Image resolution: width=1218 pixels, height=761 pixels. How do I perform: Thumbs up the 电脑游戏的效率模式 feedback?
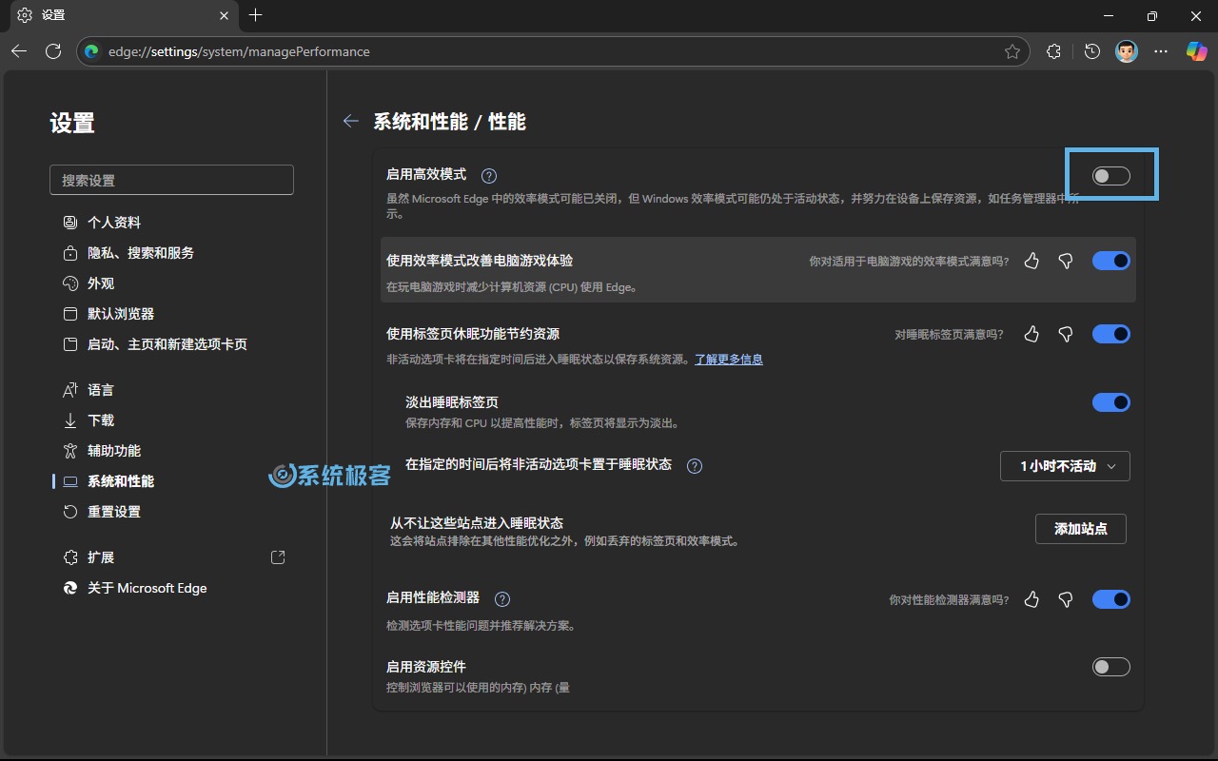[x=1031, y=261]
